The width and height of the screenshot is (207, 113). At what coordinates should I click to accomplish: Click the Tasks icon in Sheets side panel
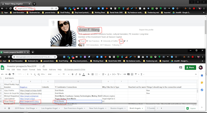[x=202, y=90]
